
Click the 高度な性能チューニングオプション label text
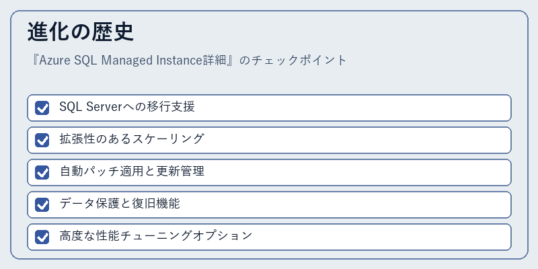[x=156, y=236]
